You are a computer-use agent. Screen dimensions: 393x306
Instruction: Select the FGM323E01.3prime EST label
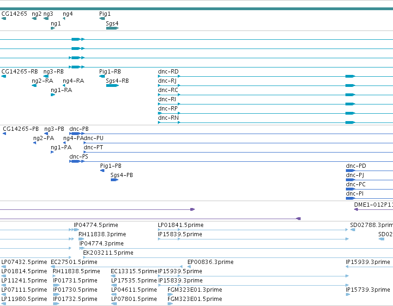click(x=195, y=290)
